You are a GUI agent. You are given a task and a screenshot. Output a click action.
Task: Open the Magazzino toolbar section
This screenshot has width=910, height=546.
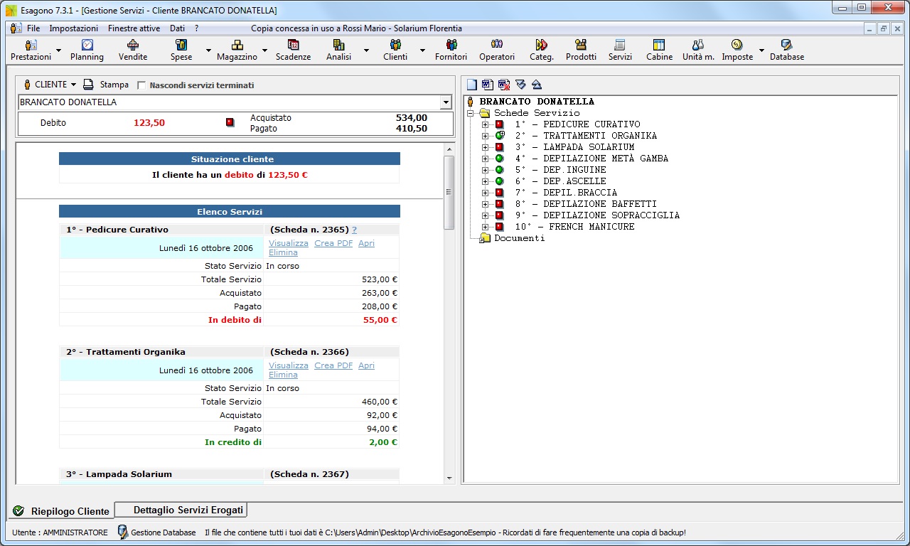[237, 50]
